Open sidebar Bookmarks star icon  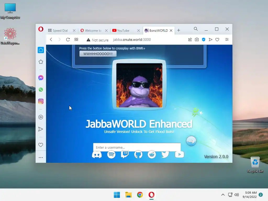click(x=41, y=62)
